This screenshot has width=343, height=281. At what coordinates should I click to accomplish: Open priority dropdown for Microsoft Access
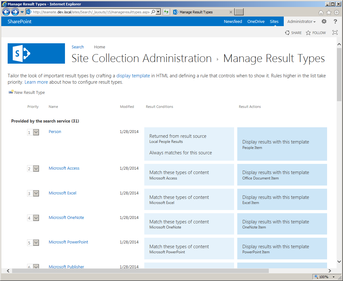click(36, 169)
